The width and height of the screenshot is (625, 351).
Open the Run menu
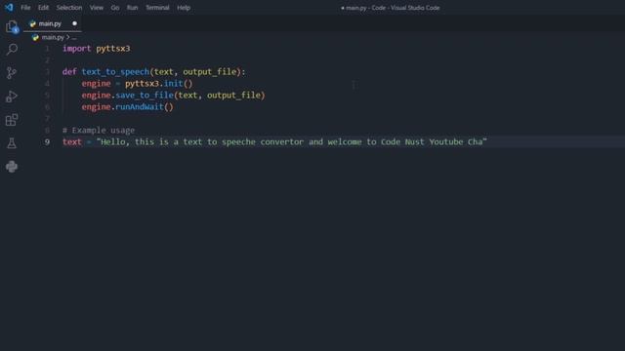(x=132, y=8)
